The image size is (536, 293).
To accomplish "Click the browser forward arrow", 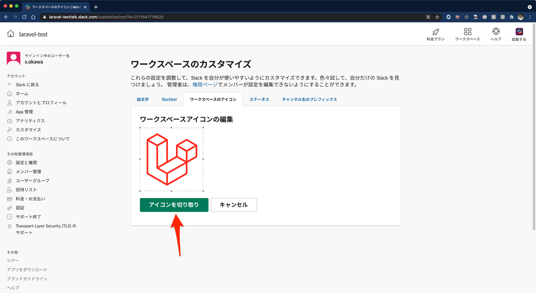I will 15,17.
